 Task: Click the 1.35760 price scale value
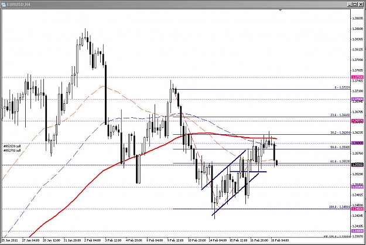pos(358,154)
